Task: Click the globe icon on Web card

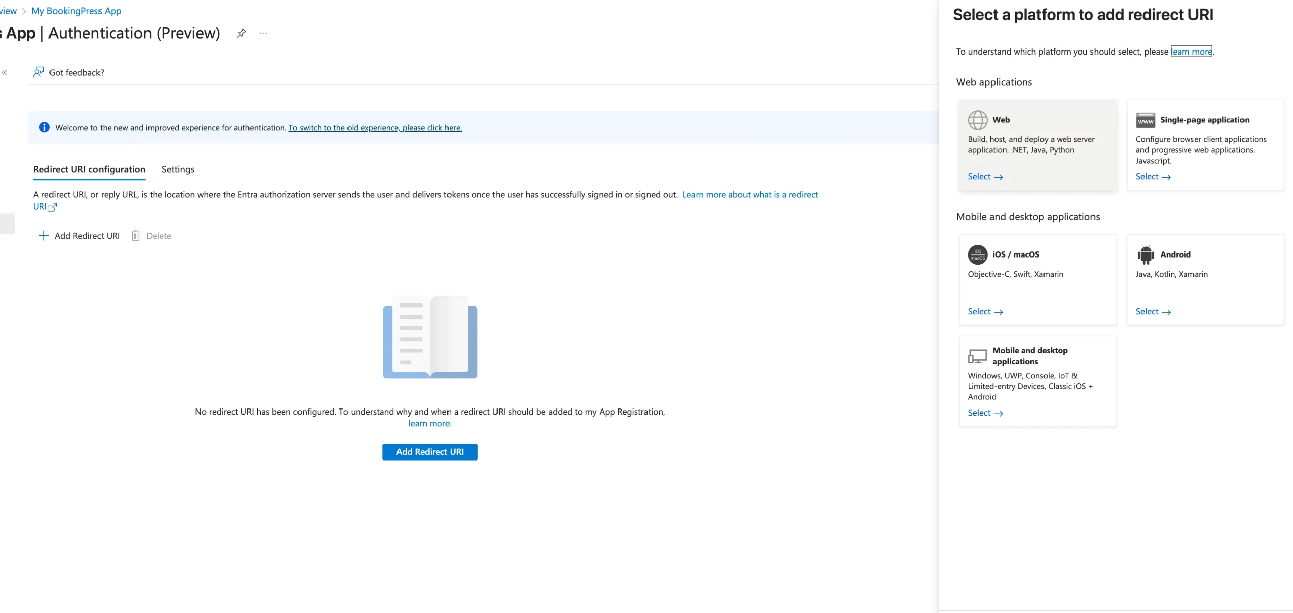Action: click(x=978, y=120)
